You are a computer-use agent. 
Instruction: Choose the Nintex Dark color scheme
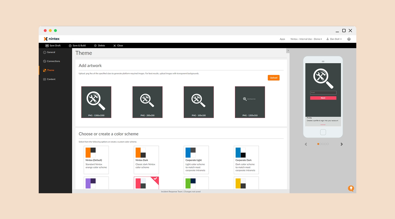point(146,160)
